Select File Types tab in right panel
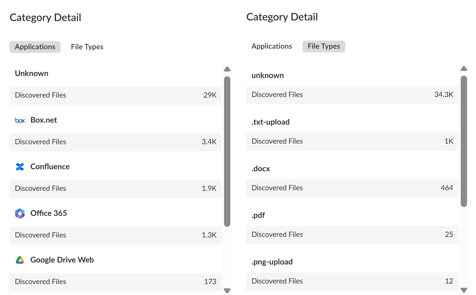The height and width of the screenshot is (295, 476). tap(323, 46)
